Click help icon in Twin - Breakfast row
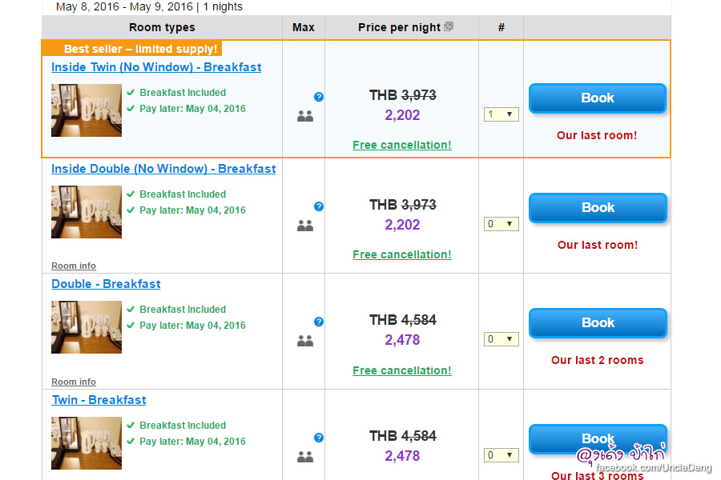This screenshot has height=480, width=721. [x=319, y=438]
